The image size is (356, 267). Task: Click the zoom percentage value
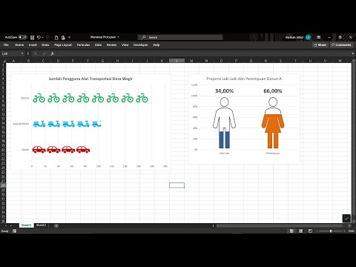point(351,231)
